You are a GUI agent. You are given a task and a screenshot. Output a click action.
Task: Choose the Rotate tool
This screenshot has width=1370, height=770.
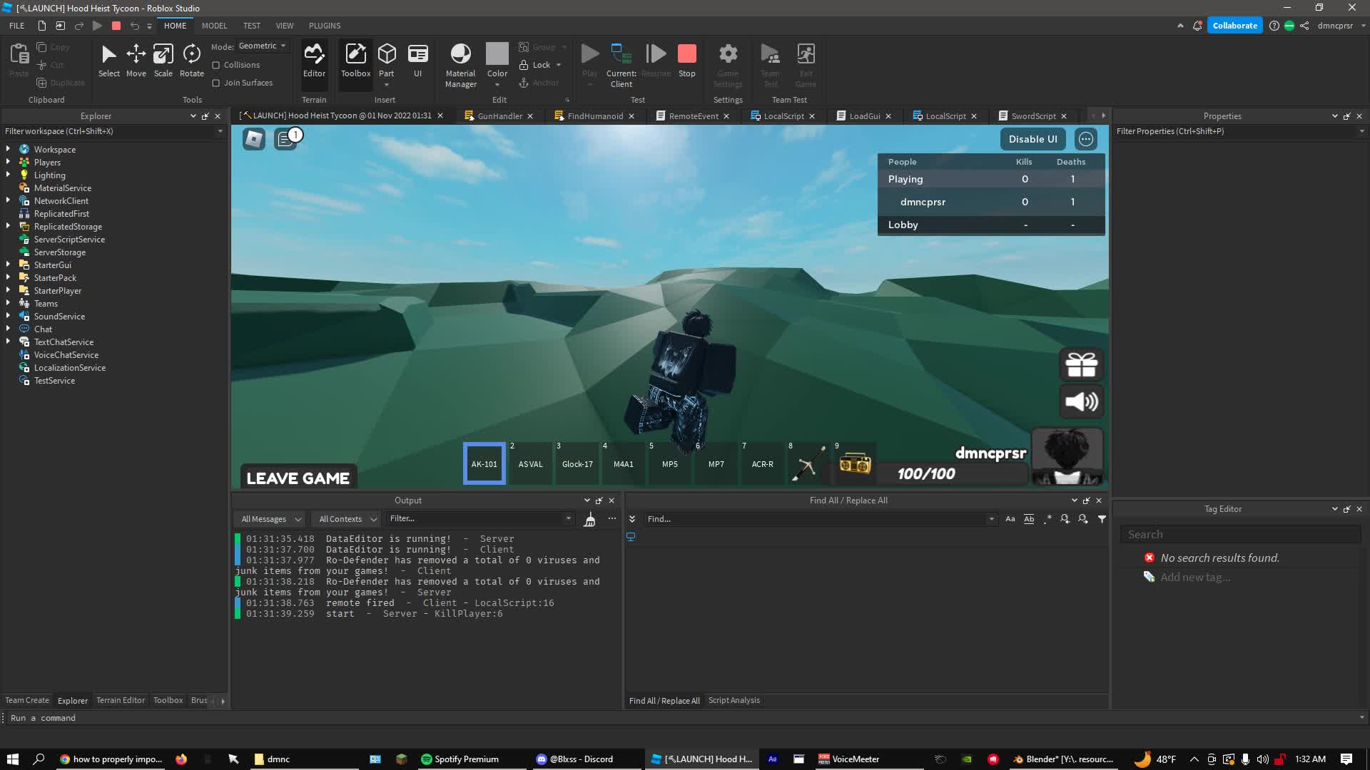coord(191,61)
